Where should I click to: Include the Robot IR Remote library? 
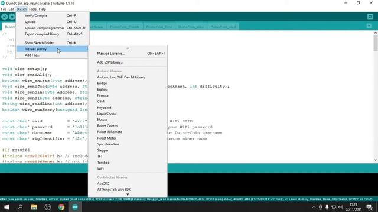(x=128, y=132)
